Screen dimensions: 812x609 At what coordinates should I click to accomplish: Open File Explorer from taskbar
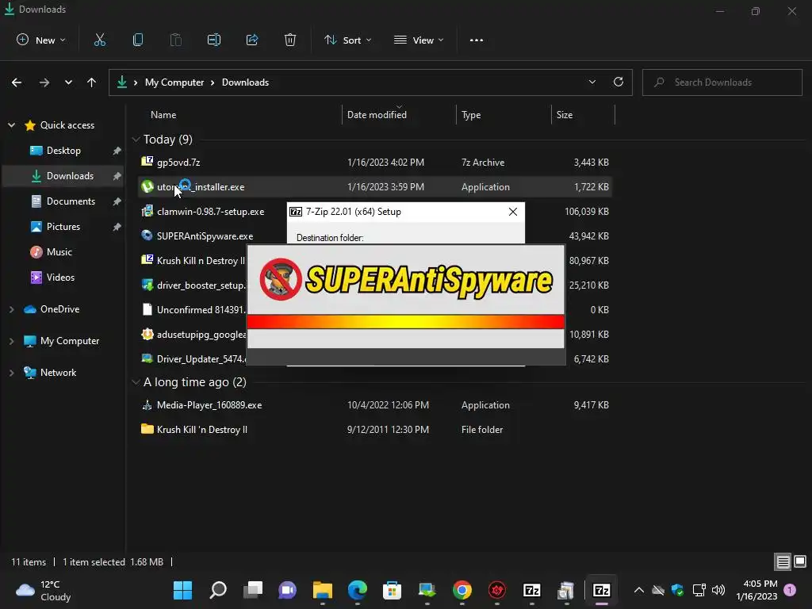[322, 590]
